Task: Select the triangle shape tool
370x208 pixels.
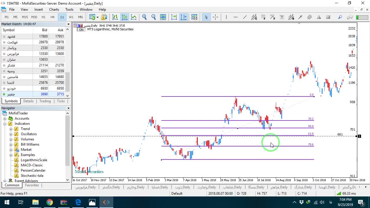Action: tap(319, 17)
